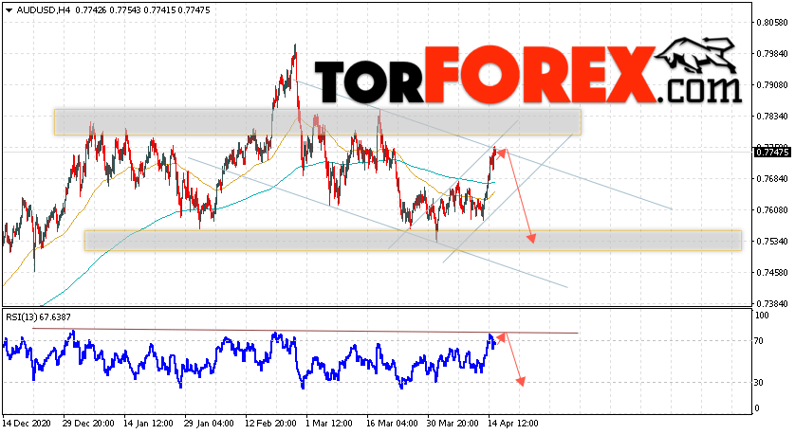Image resolution: width=795 pixels, height=434 pixels.
Task: Select price axis label 0.76840
Action: point(772,179)
